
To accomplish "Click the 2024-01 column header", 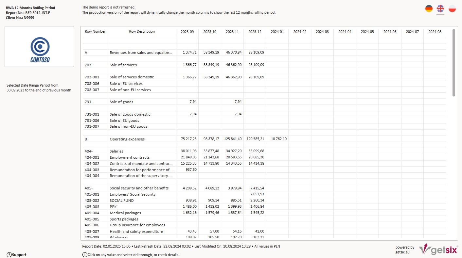I will click(277, 32).
